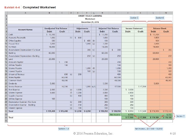Select column M header
Viewport: 187px width, 140px height.
[166, 13]
